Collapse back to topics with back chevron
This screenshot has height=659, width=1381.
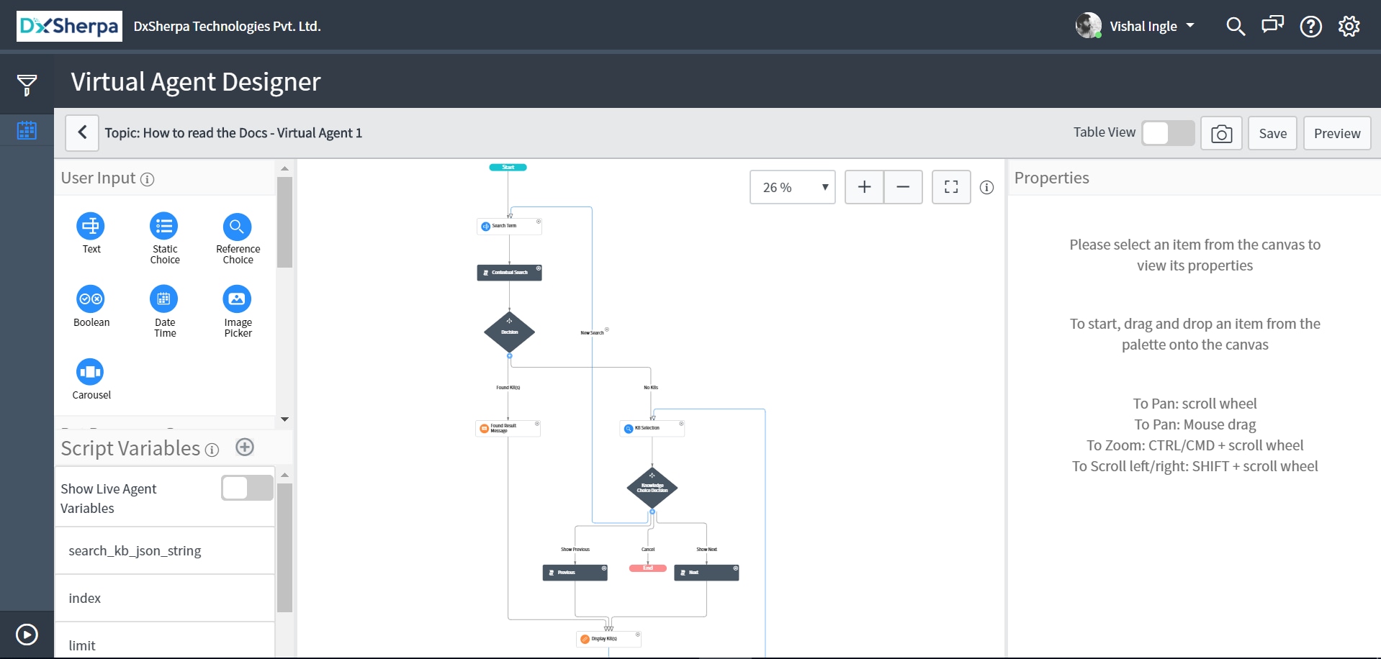(81, 133)
